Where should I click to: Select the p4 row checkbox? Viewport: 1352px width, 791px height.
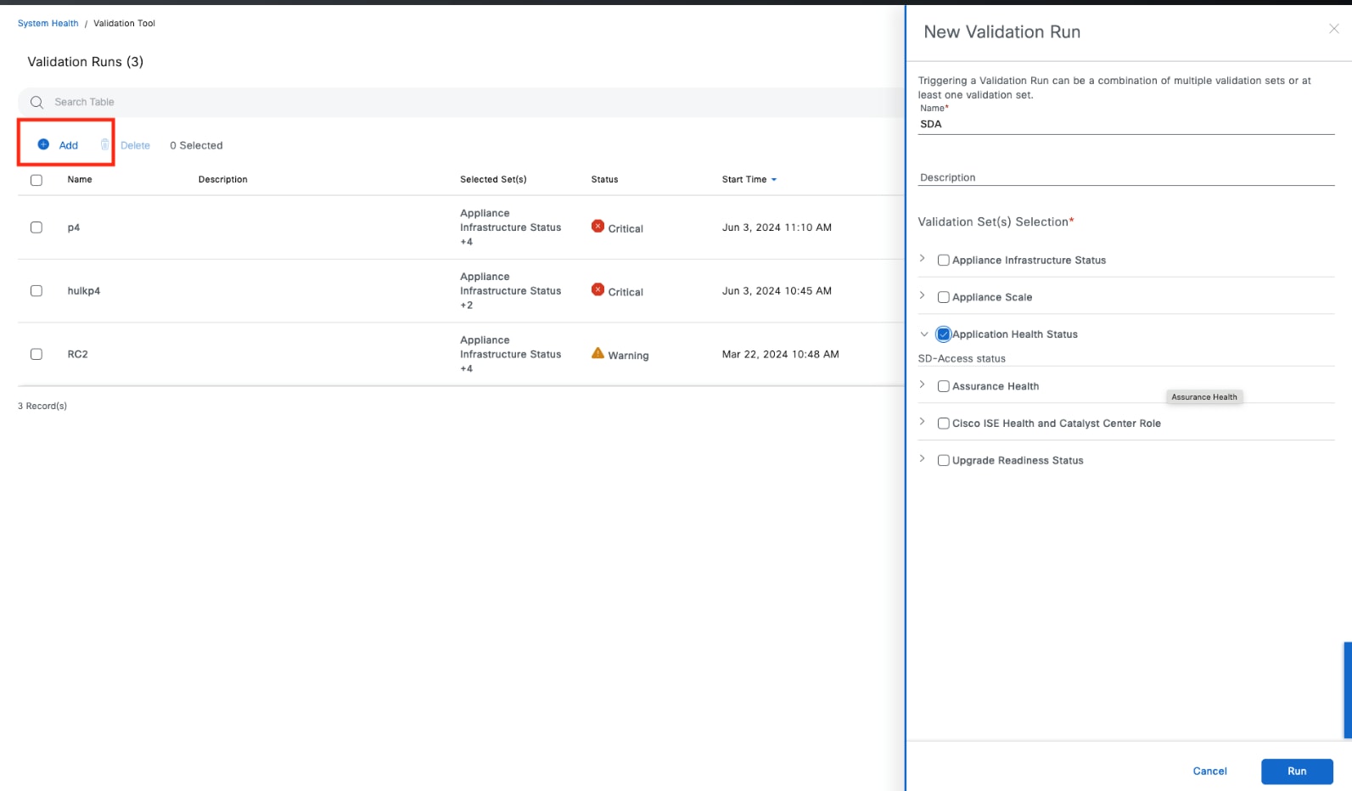pyautogui.click(x=36, y=227)
